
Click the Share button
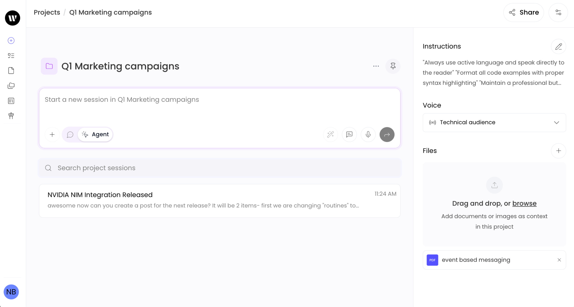[x=523, y=13]
